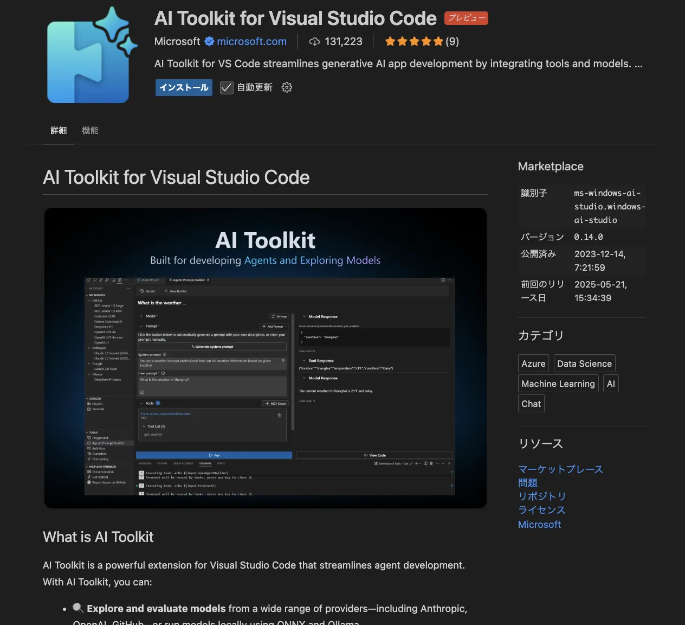The height and width of the screenshot is (625, 685).
Task: Click the AI Toolkit banner screenshot image
Action: pyautogui.click(x=266, y=358)
